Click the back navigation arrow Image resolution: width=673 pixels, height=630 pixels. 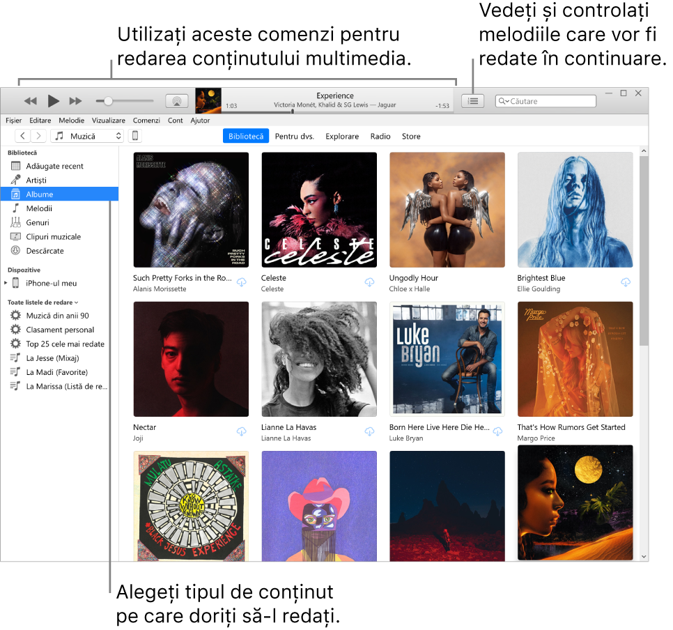22,136
